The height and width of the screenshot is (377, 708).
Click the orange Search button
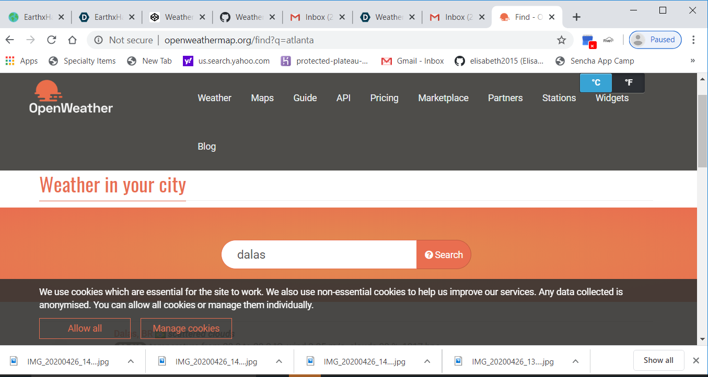(x=444, y=254)
